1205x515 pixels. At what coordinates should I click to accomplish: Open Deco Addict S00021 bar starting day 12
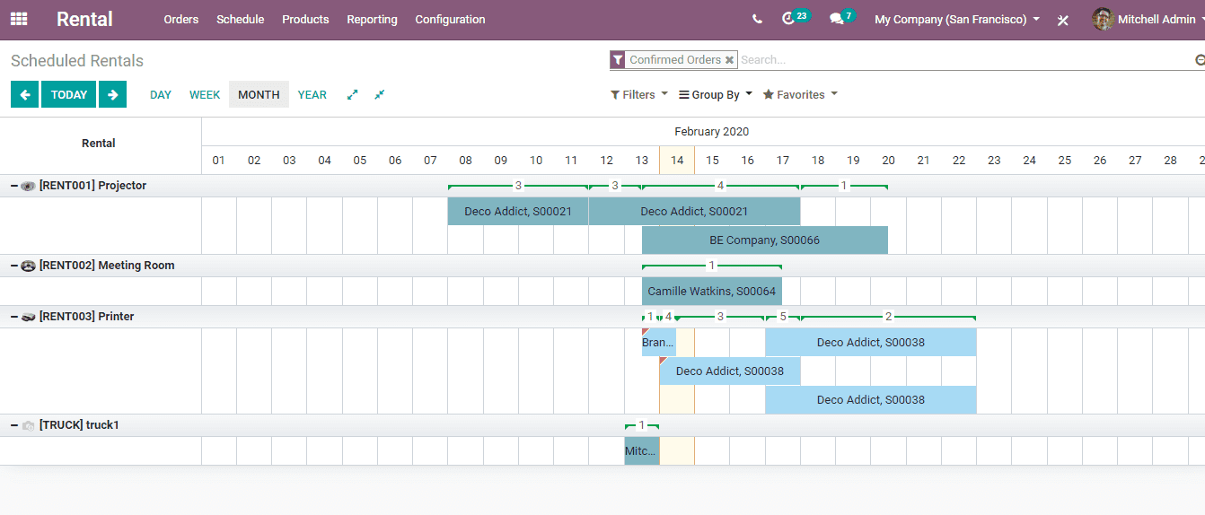[694, 212]
